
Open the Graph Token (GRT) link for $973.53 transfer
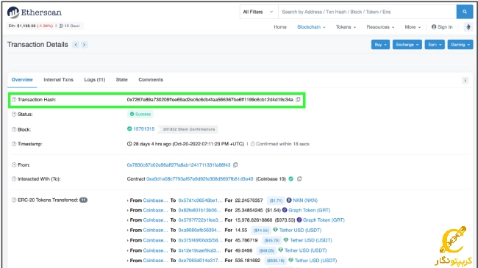coord(324,220)
